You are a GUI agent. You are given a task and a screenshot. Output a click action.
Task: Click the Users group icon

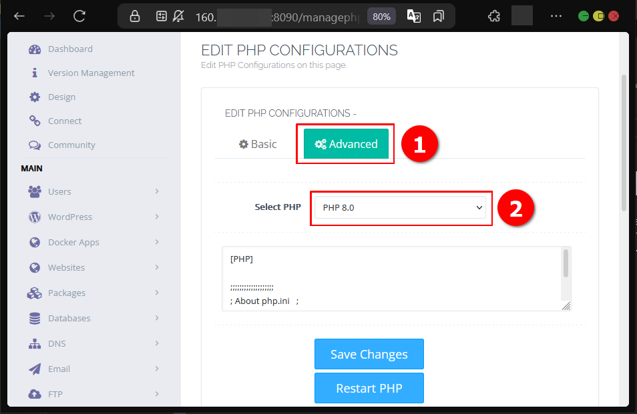point(35,191)
